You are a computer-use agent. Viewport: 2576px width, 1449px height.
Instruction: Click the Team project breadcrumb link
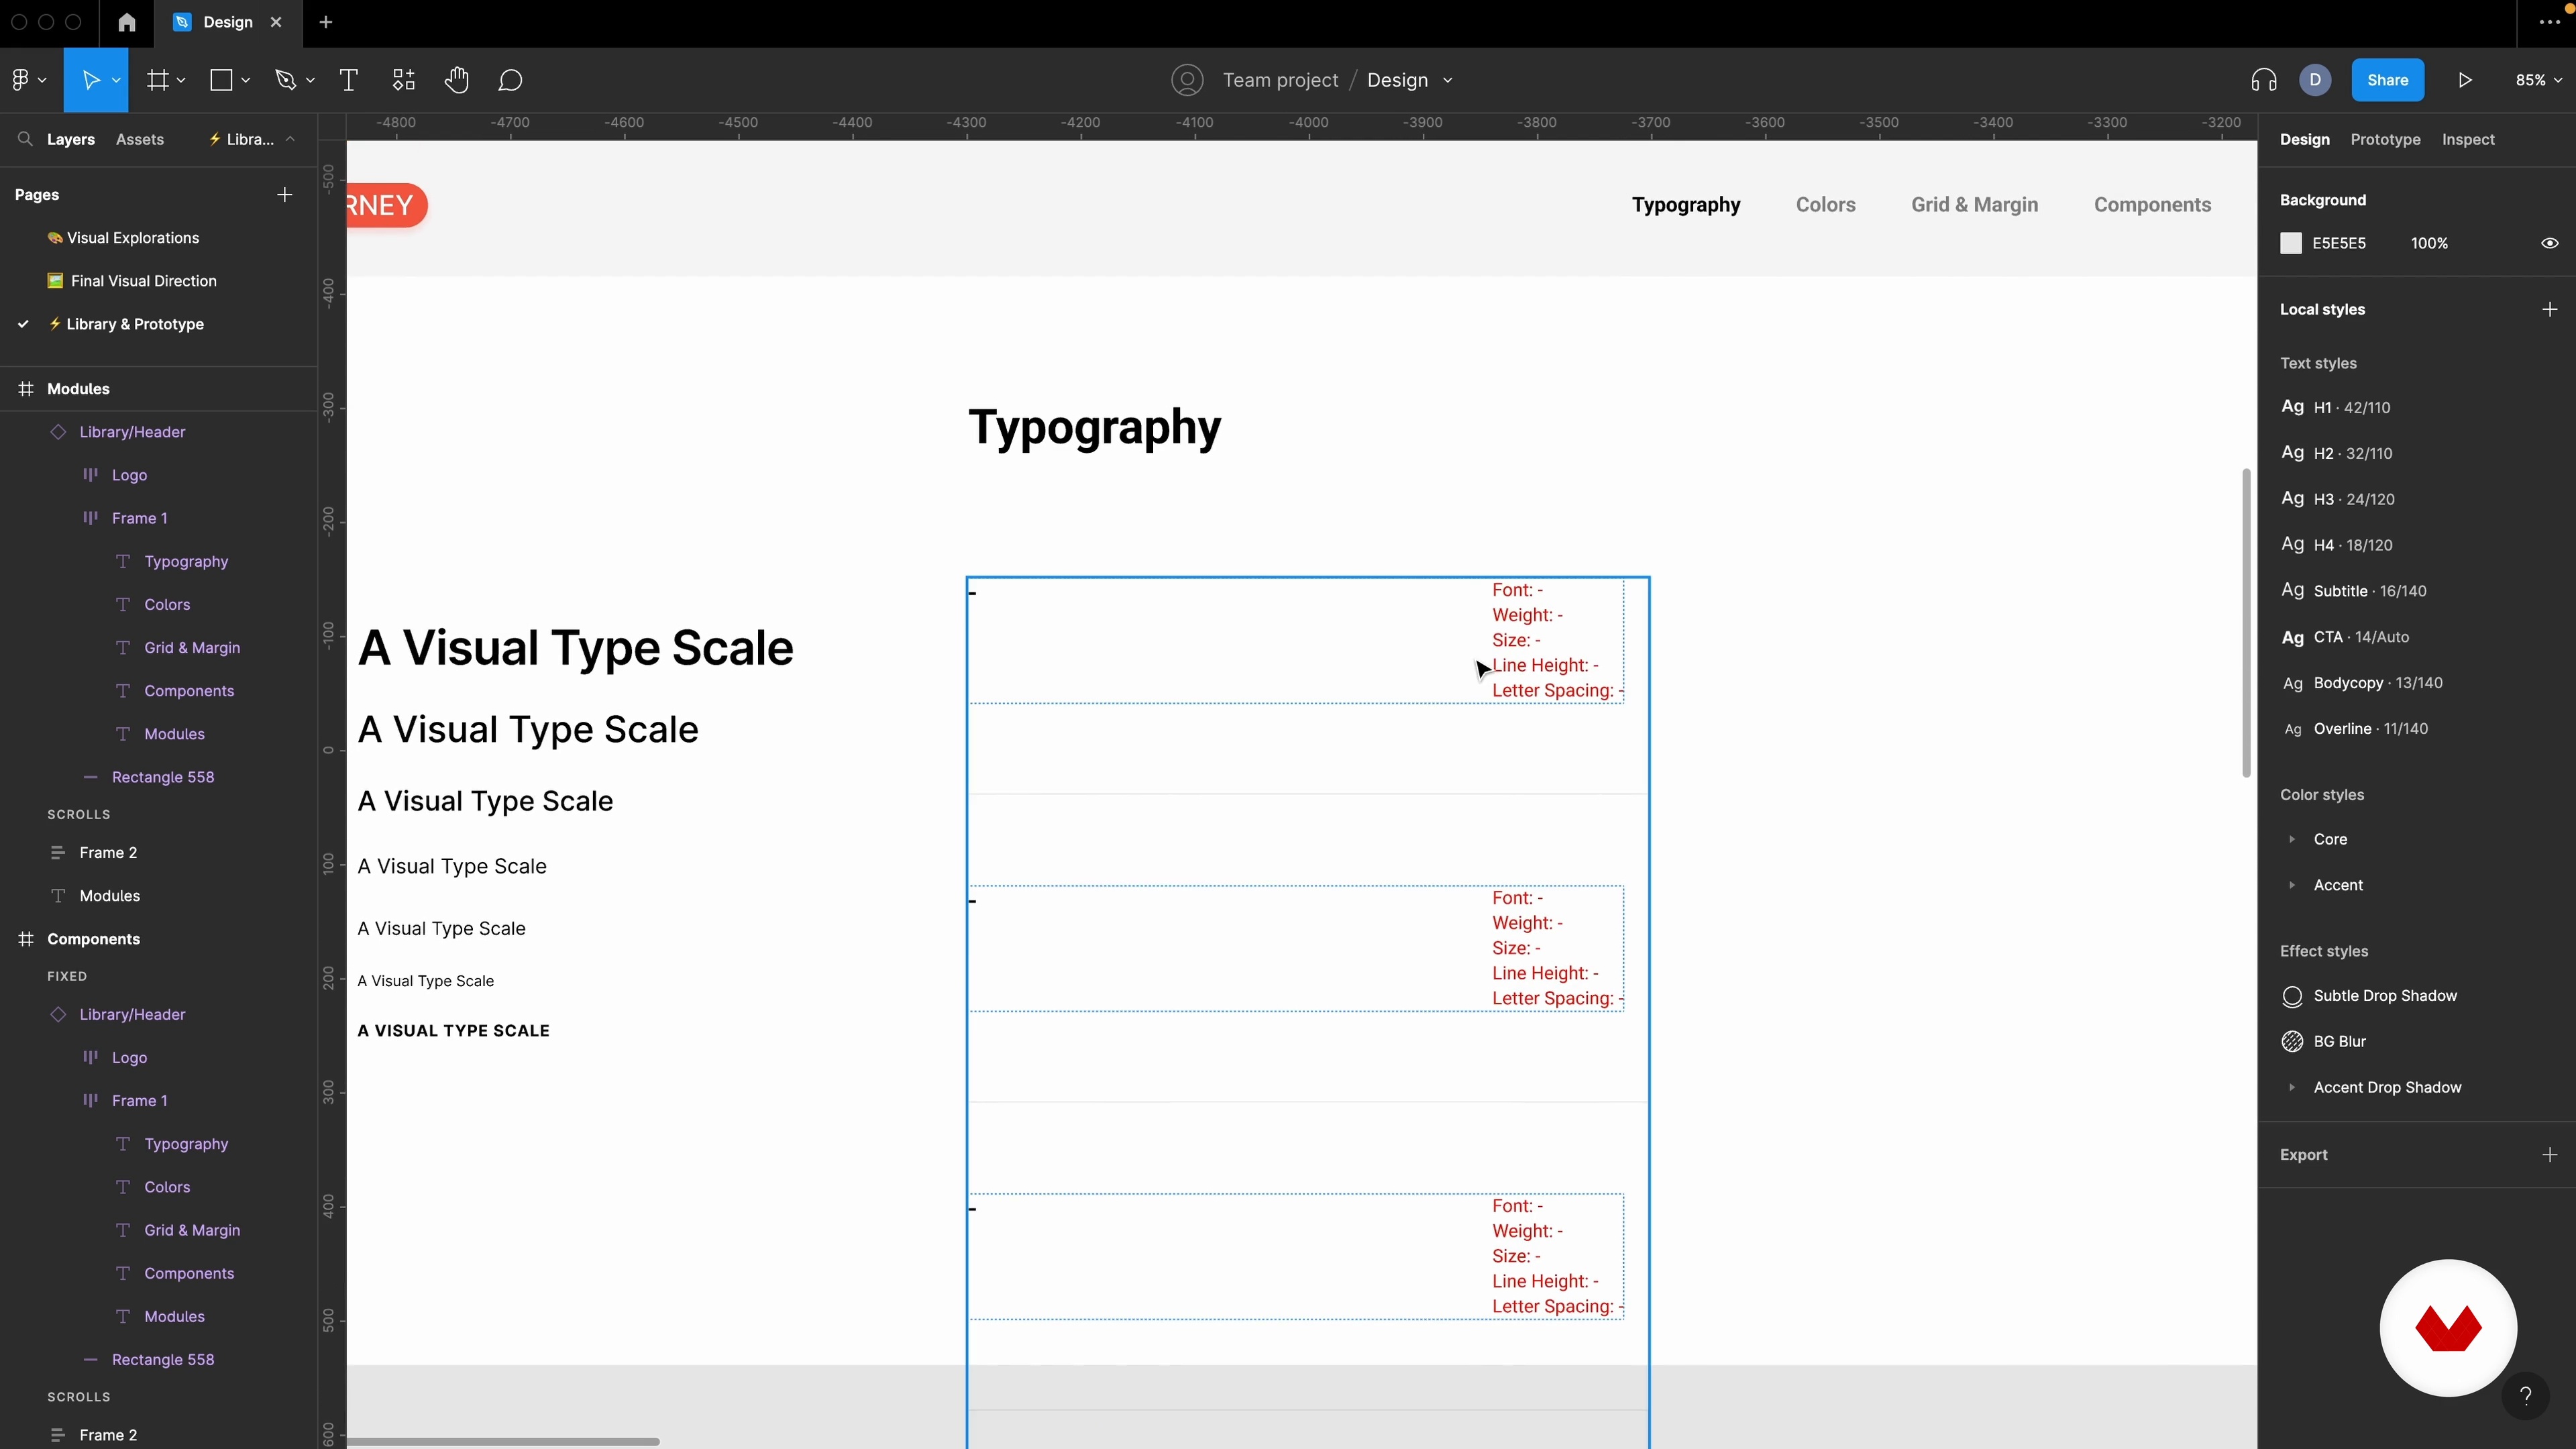(1280, 80)
